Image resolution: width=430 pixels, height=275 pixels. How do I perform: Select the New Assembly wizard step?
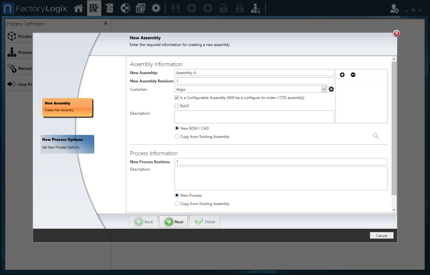[x=67, y=107]
